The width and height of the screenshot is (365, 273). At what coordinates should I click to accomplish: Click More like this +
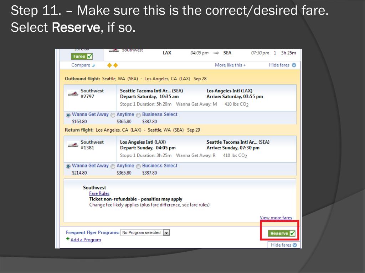[x=230, y=65]
